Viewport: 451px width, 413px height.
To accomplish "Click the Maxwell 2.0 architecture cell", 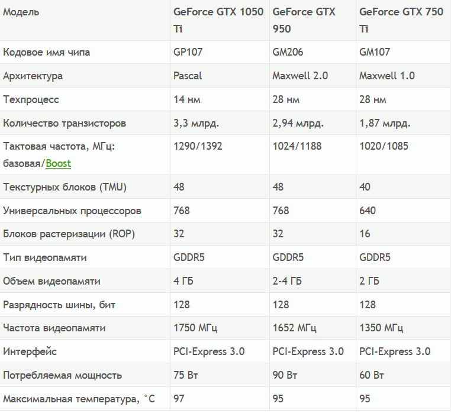I will point(300,76).
